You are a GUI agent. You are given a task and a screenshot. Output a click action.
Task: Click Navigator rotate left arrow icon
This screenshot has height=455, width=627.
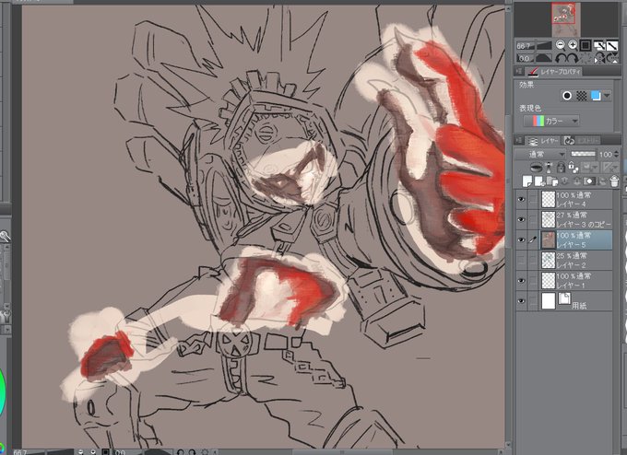pos(562,58)
